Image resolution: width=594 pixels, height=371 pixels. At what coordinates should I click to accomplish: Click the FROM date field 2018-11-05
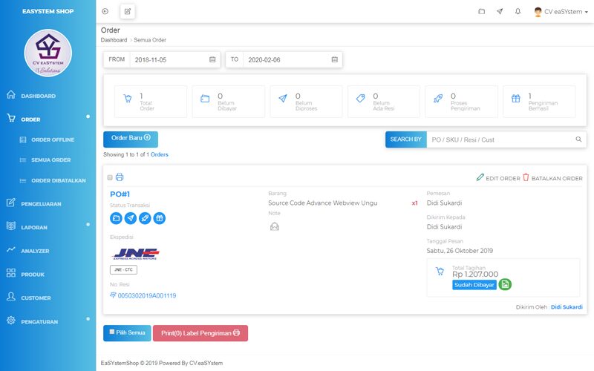click(170, 60)
